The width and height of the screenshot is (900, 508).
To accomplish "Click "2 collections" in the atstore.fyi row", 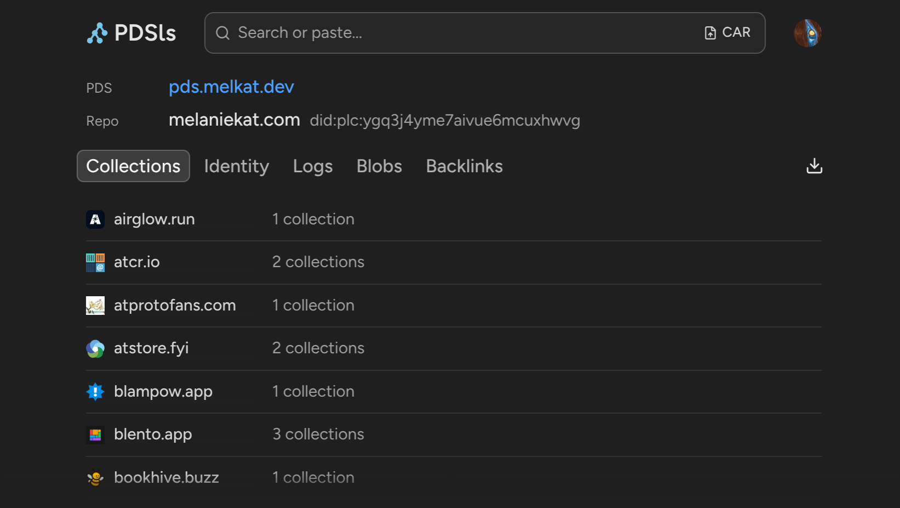I will pos(318,348).
